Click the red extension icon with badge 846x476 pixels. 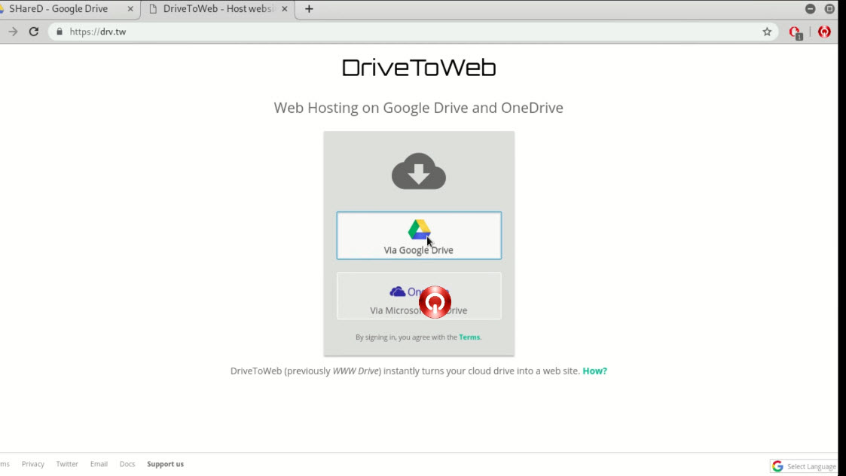tap(796, 32)
